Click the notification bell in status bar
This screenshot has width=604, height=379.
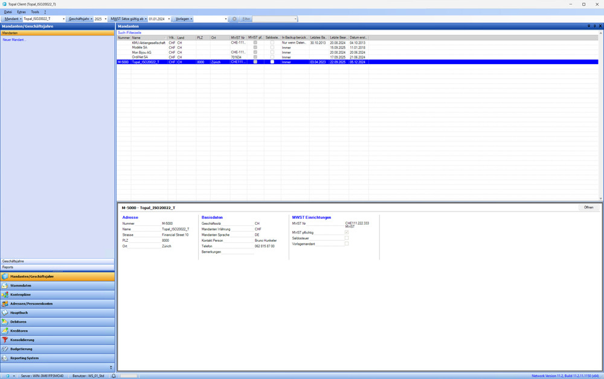[x=114, y=375]
